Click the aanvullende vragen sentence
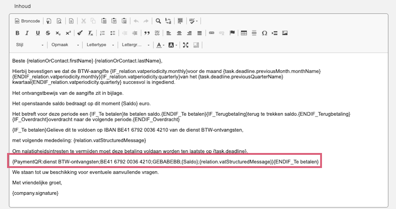The width and height of the screenshot is (396, 209). pos(86,172)
